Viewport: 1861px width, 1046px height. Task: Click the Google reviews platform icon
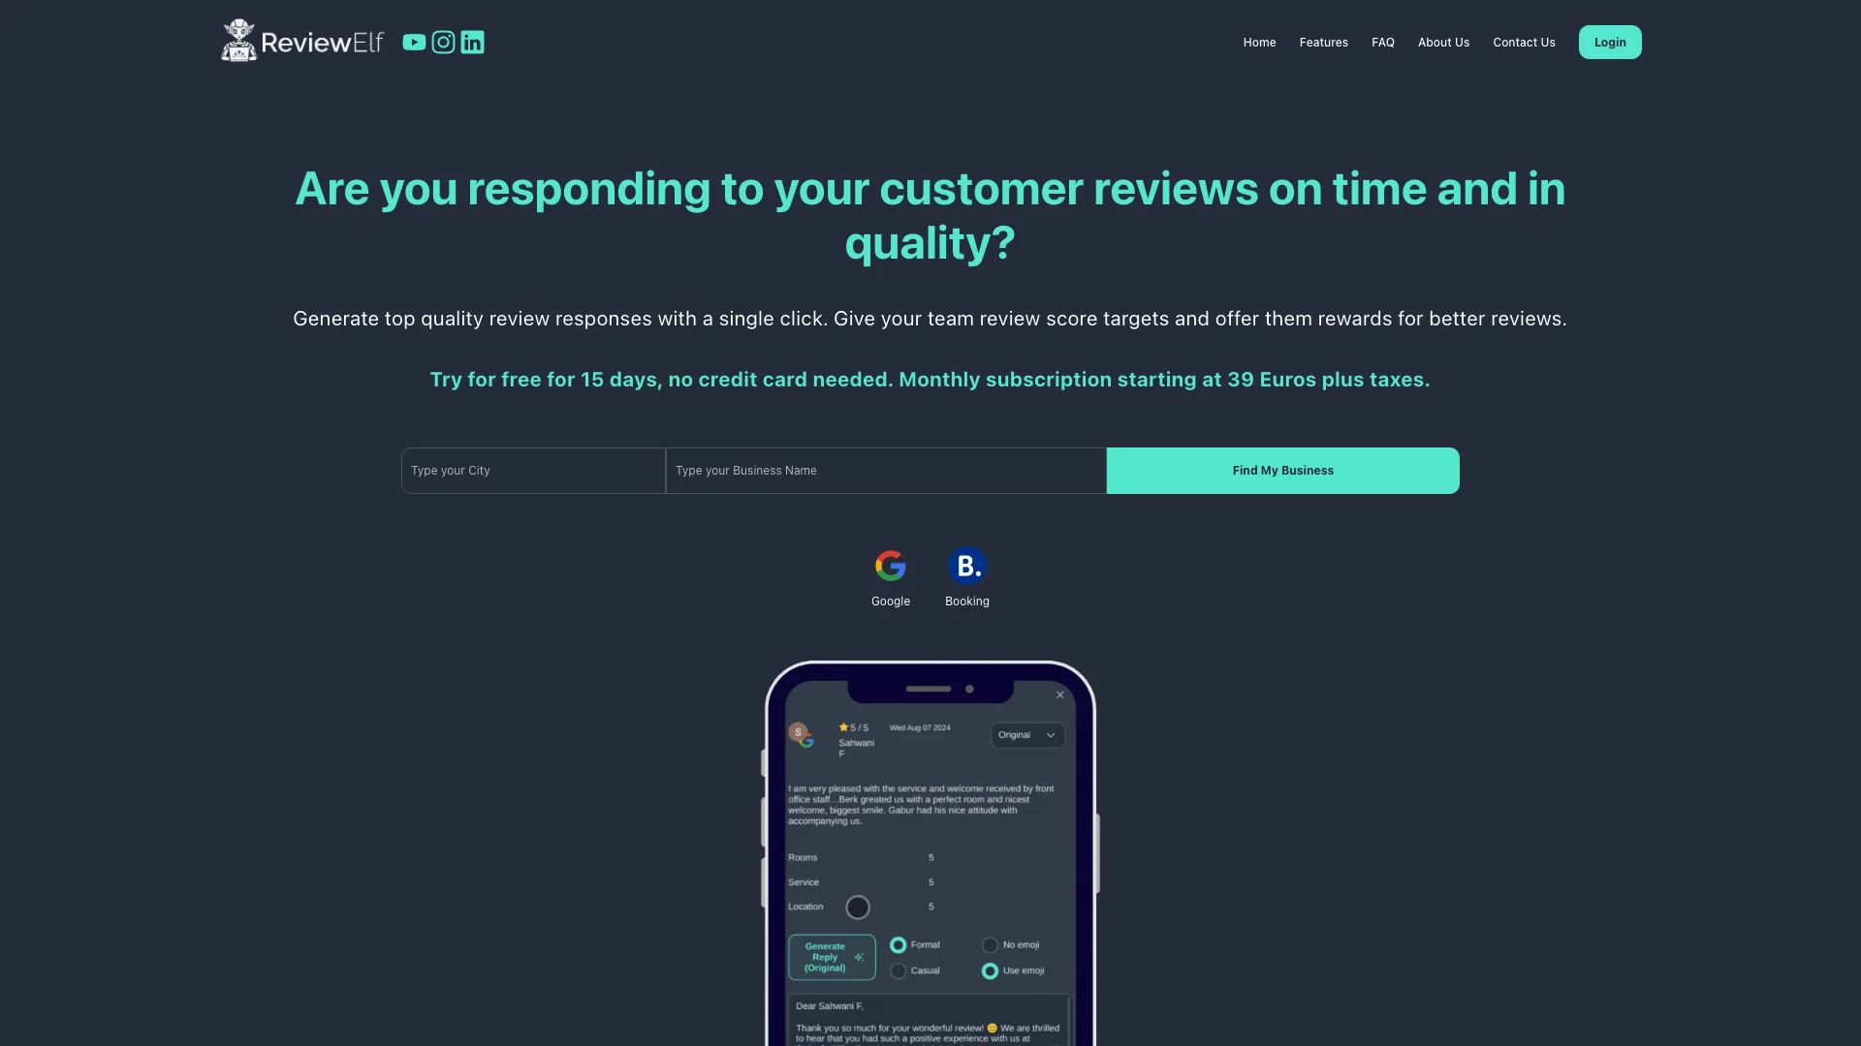890,565
